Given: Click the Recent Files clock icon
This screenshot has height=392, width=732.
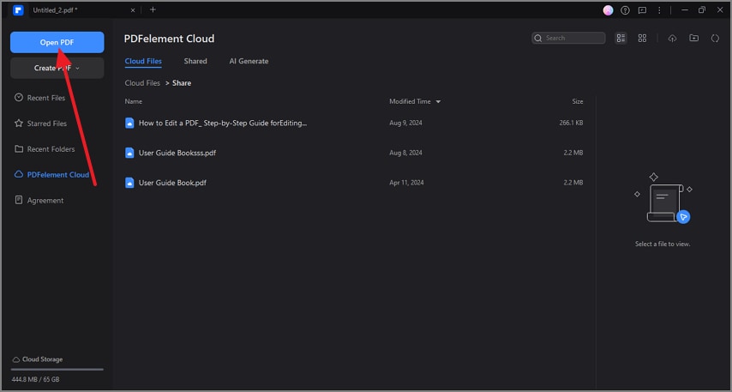Looking at the screenshot, I should 19,98.
